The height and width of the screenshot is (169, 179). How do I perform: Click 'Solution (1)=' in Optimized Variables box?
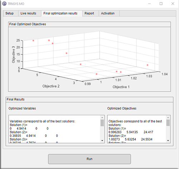click(x=19, y=125)
